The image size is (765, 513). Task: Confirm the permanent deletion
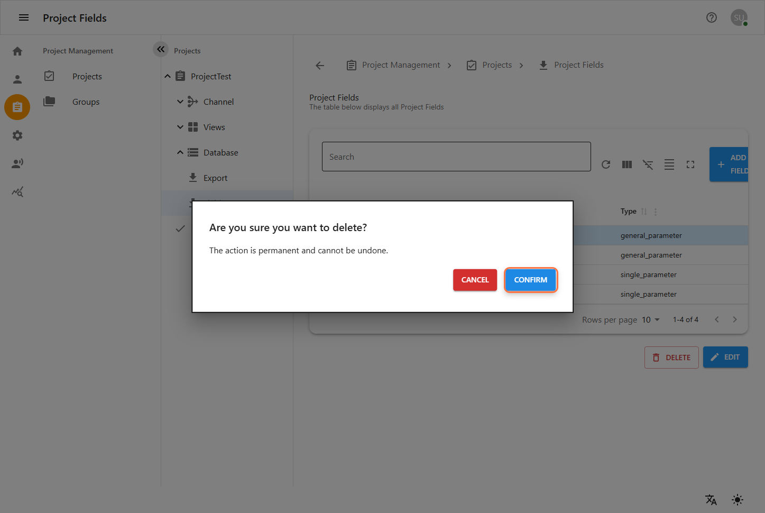coord(530,280)
